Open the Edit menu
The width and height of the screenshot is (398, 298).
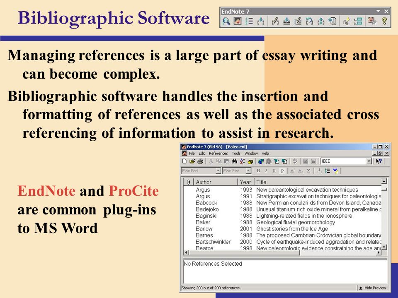[202, 153]
